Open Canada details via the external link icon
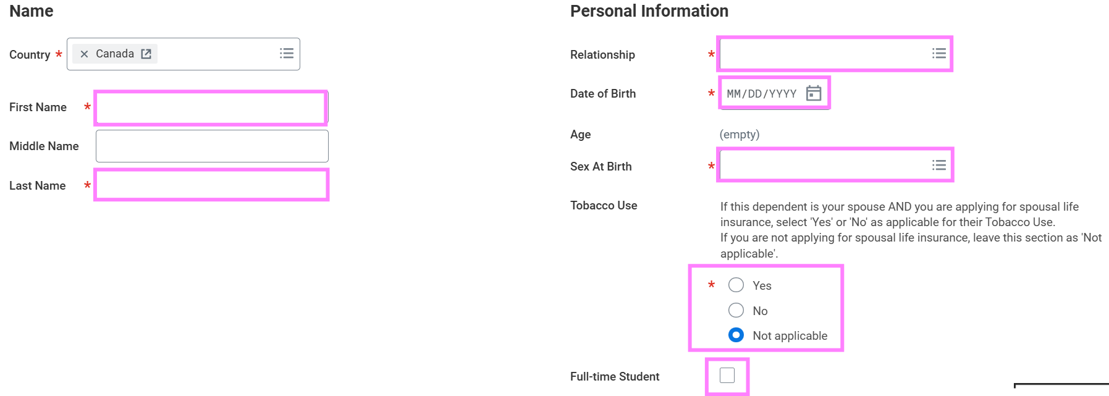This screenshot has height=396, width=1109. pos(146,54)
